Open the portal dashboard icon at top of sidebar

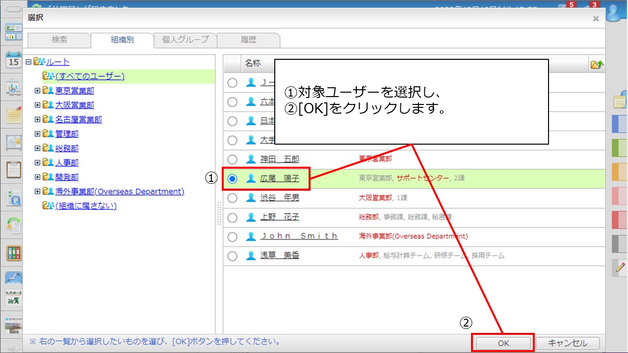[13, 32]
